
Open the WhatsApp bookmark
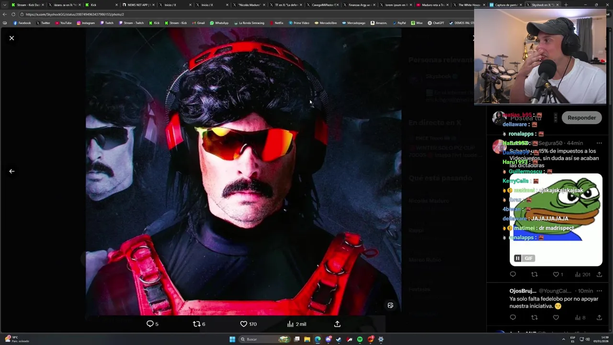coord(219,23)
